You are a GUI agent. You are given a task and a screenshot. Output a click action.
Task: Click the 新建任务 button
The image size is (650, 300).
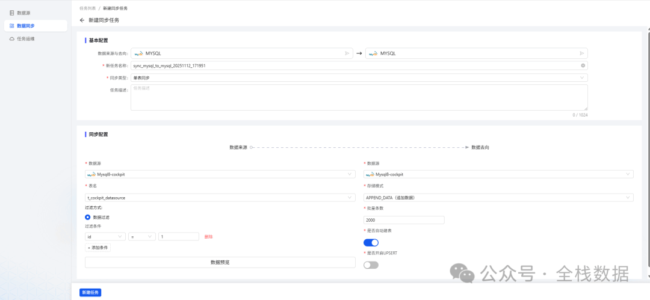coord(90,292)
